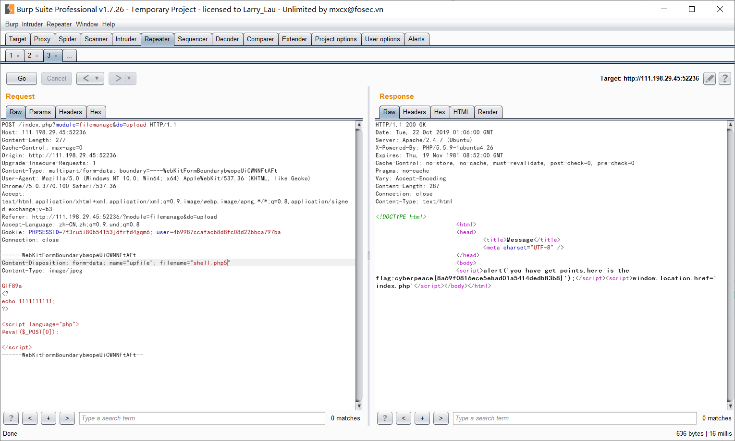Go to previous match in request search
The image size is (735, 441).
tap(30, 418)
